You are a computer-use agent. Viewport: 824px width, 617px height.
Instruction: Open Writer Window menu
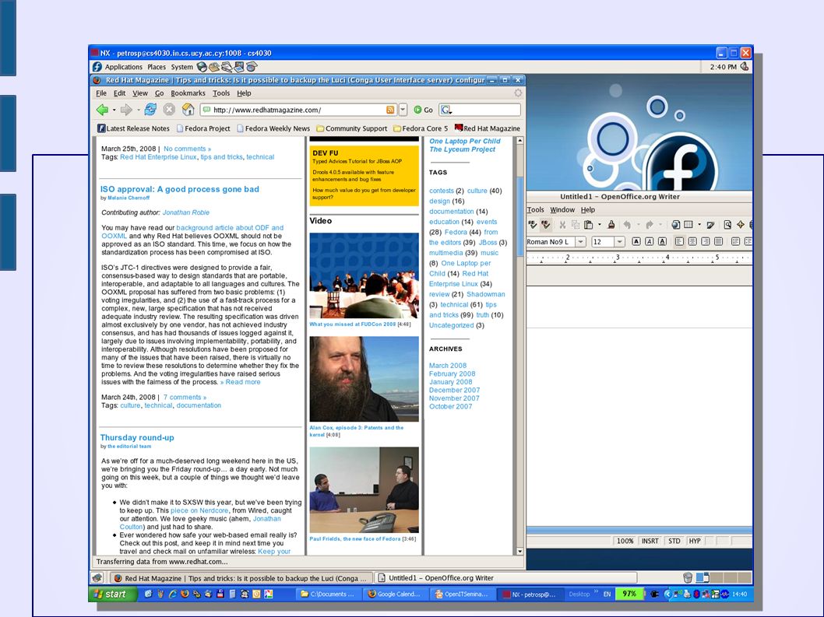[562, 209]
